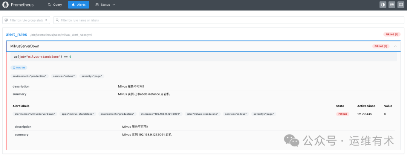
Task: Click the Active Since value 1m 2.844s
Action: click(x=364, y=114)
